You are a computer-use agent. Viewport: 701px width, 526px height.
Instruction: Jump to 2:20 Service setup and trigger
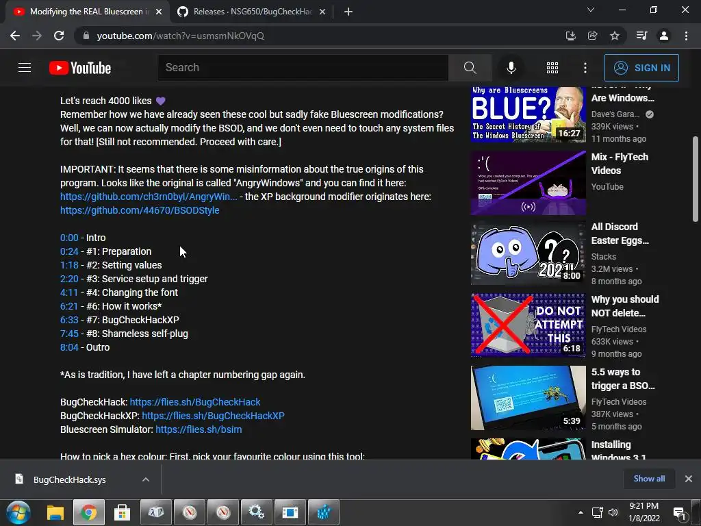tap(69, 279)
